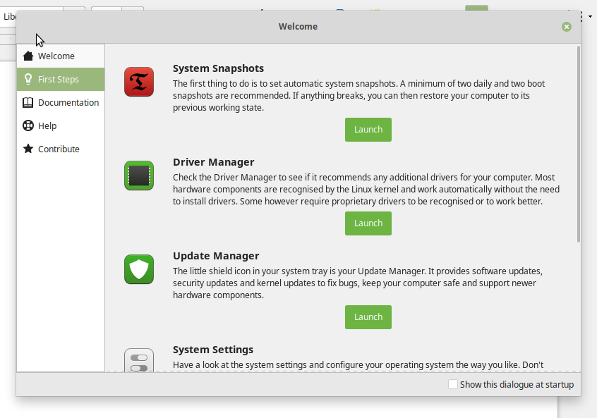Viewport: 597px width, 418px height.
Task: Click the Driver Manager heading
Action: pyautogui.click(x=214, y=162)
